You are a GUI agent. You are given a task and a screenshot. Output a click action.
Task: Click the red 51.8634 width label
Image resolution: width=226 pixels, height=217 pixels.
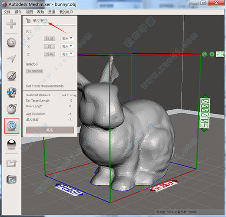tap(164, 185)
